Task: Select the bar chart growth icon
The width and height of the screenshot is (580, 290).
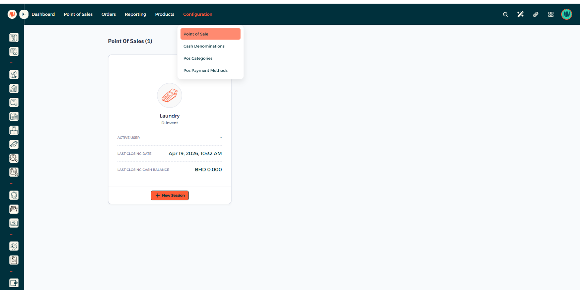Action: [14, 88]
